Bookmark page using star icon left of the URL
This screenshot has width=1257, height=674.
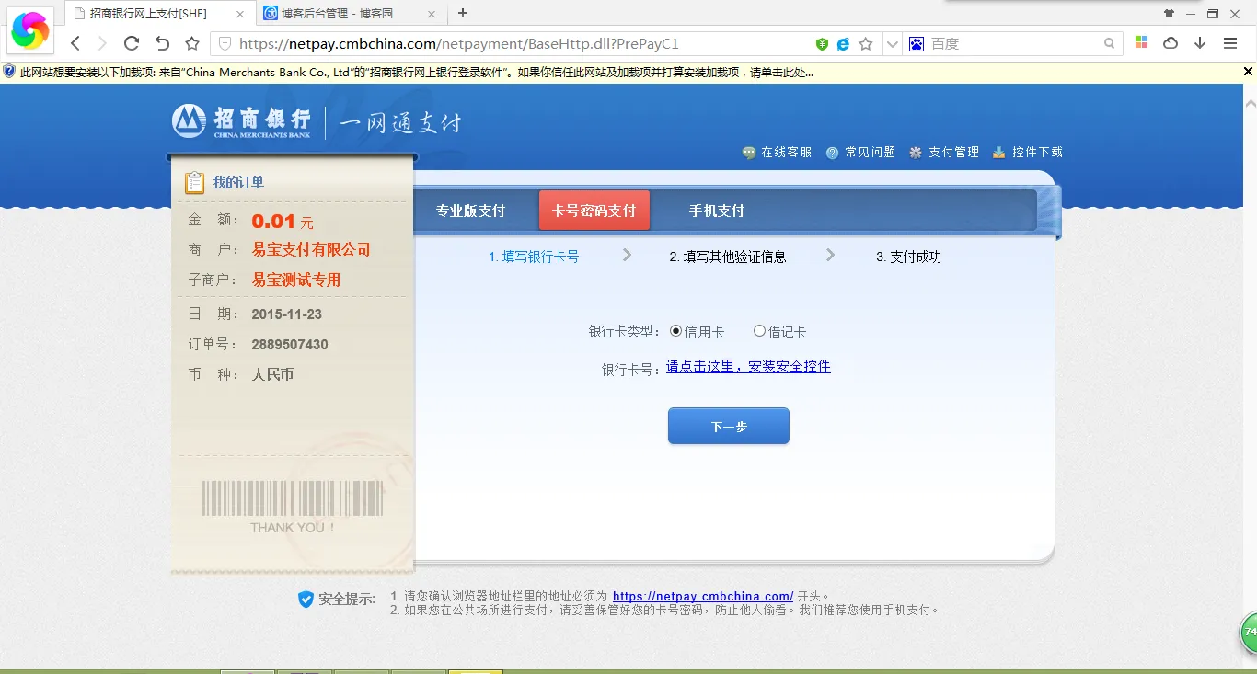(x=192, y=43)
